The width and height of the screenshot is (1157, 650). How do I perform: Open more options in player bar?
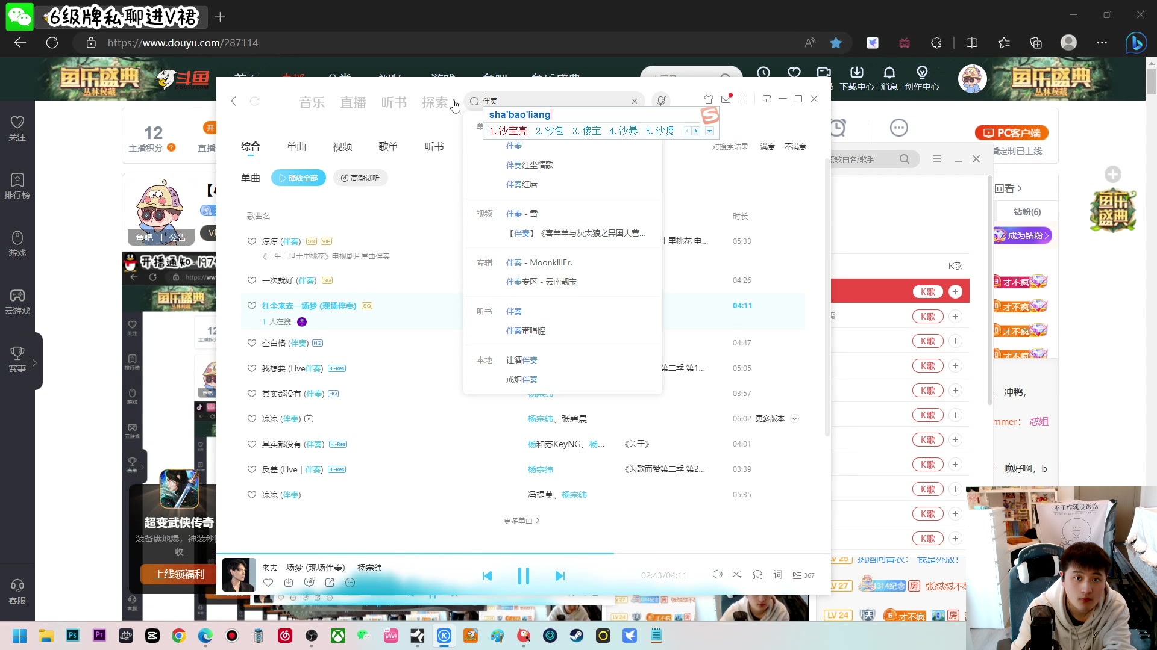[350, 582]
